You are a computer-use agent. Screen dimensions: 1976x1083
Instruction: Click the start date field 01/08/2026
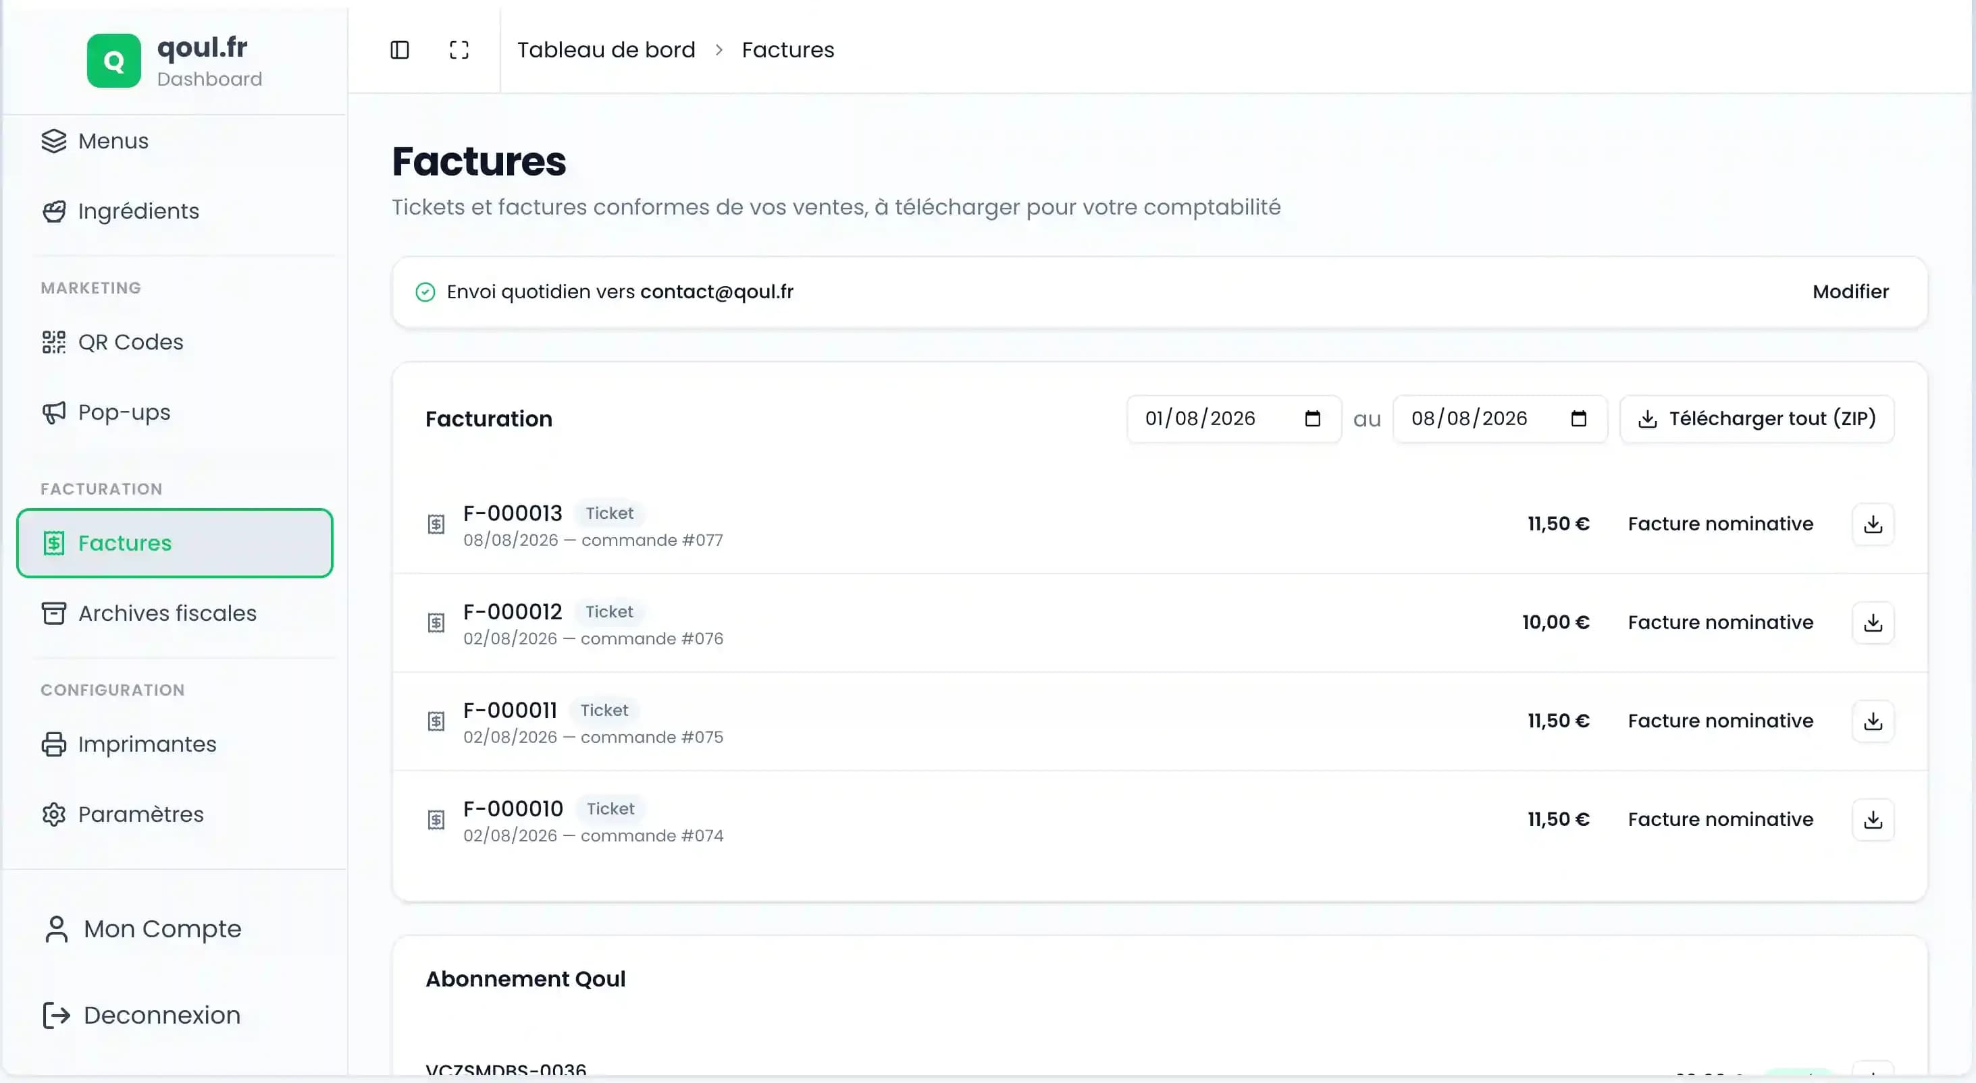pyautogui.click(x=1234, y=418)
